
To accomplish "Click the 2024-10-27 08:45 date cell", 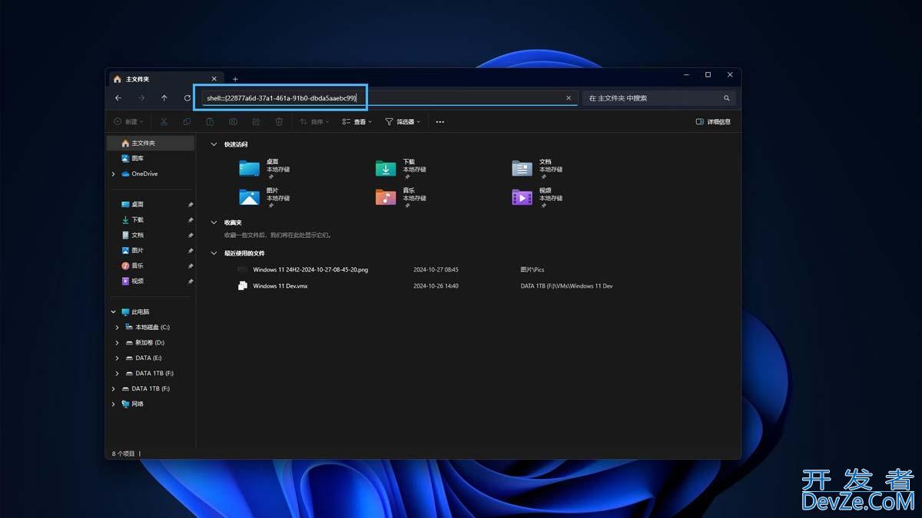I will (x=436, y=270).
